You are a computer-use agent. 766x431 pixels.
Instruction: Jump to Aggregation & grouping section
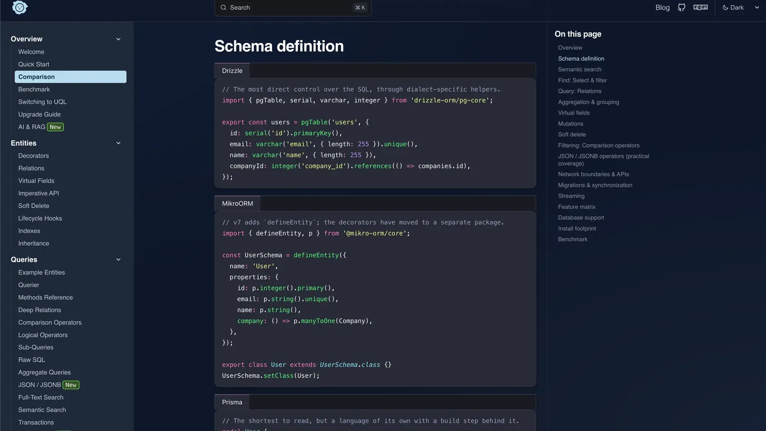588,102
